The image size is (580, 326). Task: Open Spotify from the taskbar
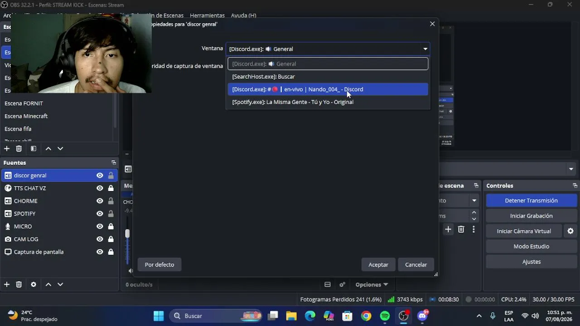point(385,316)
